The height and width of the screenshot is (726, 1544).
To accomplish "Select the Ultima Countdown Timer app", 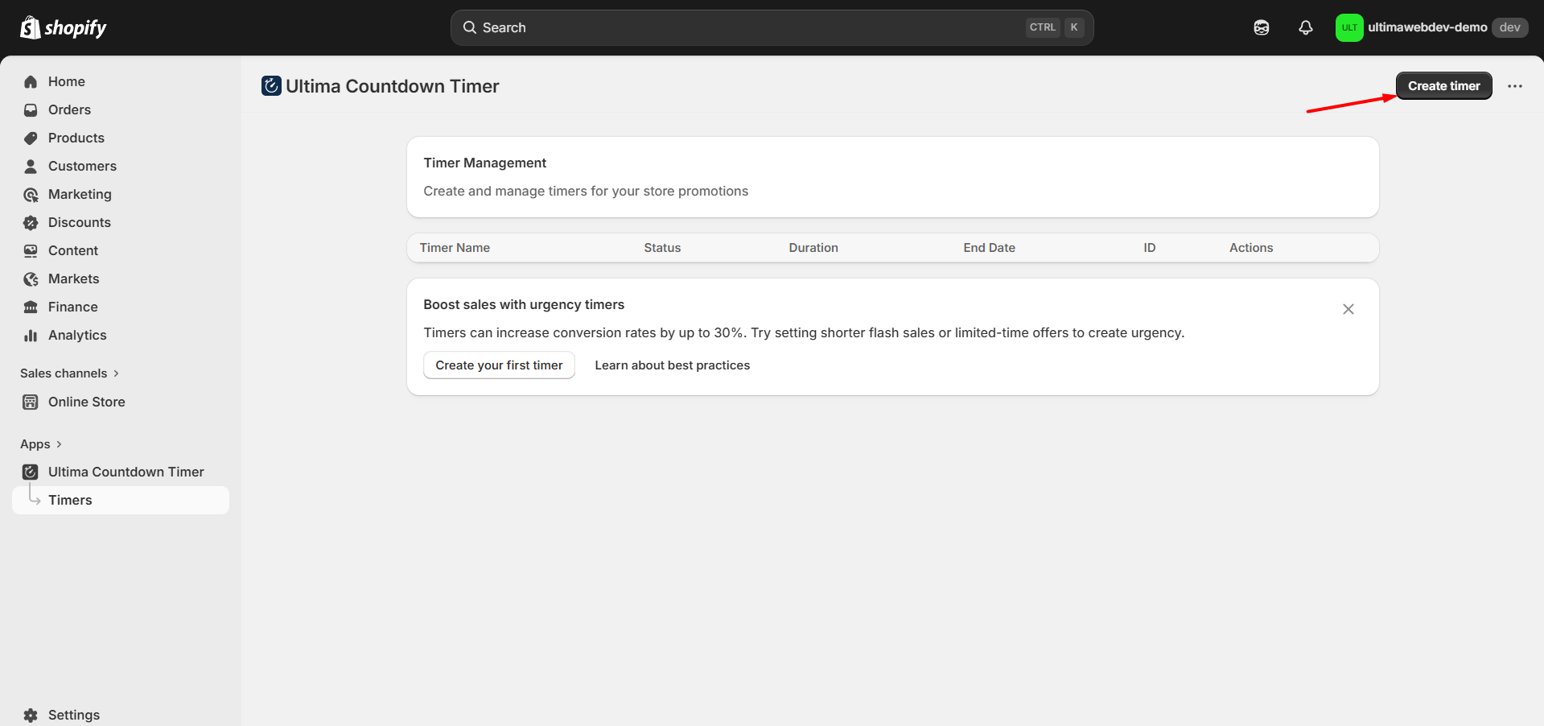I will [121, 472].
